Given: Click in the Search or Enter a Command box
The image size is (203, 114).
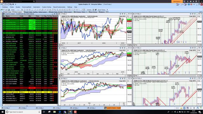Looking at the screenshot, I should [18, 1].
